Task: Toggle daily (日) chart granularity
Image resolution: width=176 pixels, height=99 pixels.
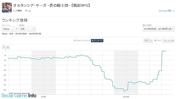Action: pos(151,40)
